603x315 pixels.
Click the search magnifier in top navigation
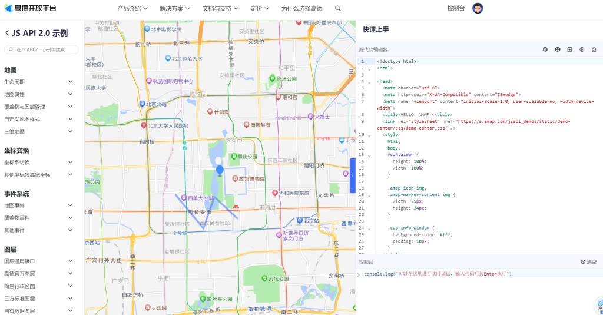tap(337, 8)
